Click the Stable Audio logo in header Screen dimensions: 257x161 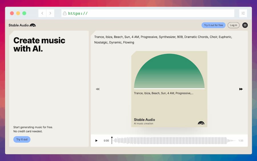click(22, 25)
